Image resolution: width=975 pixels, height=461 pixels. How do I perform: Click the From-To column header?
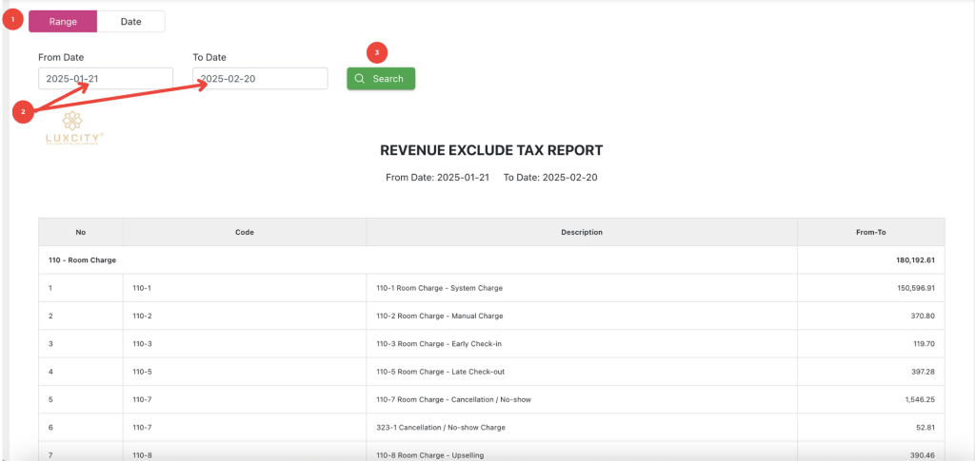(870, 232)
